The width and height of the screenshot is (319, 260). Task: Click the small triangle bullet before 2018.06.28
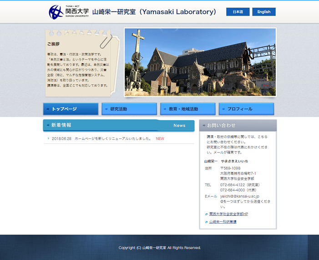(x=48, y=138)
